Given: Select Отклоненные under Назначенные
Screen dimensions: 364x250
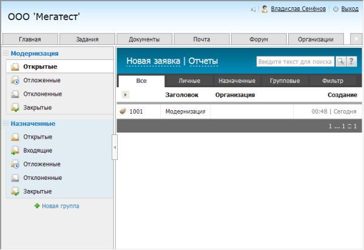Looking at the screenshot, I should (x=59, y=178).
